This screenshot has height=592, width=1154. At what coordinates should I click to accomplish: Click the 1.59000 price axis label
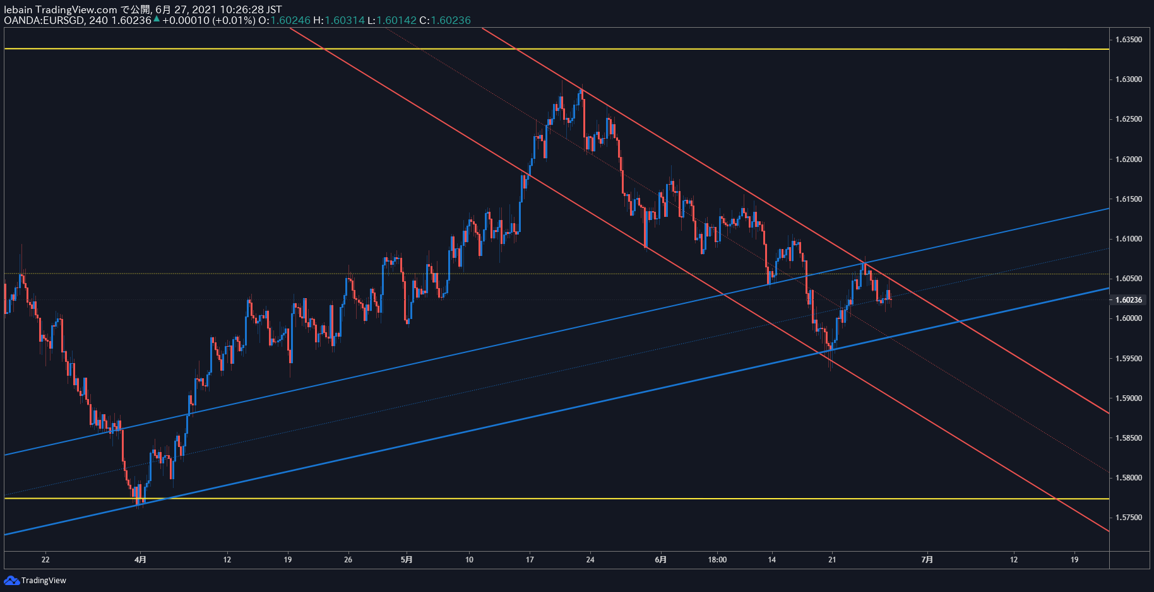(x=1128, y=398)
